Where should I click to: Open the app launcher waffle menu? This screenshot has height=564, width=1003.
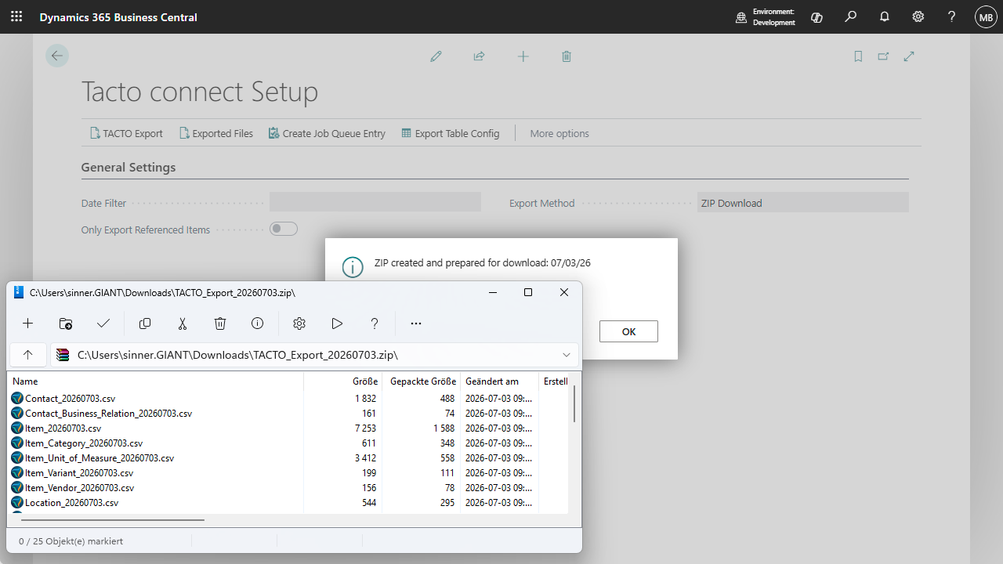16,16
